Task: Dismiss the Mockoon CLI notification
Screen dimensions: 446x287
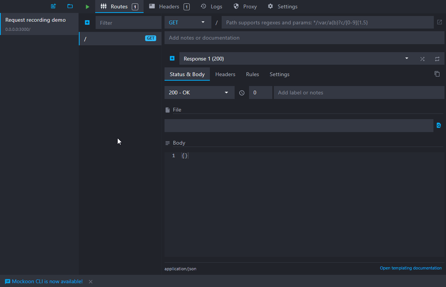Action: (x=91, y=282)
